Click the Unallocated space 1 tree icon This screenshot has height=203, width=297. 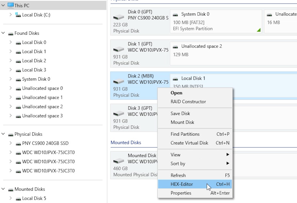point(18,98)
